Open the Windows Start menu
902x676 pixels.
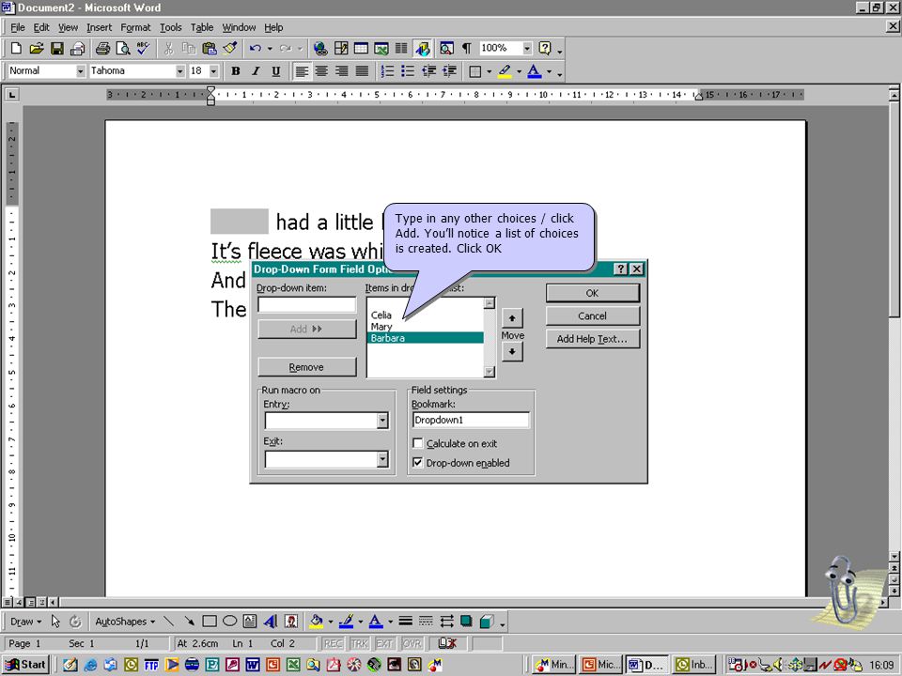pyautogui.click(x=26, y=665)
